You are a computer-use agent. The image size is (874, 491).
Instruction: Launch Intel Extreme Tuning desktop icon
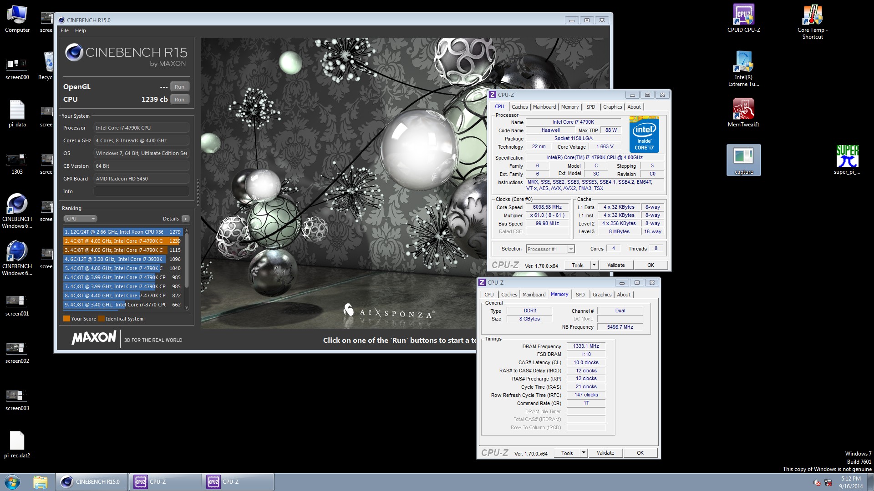(743, 69)
